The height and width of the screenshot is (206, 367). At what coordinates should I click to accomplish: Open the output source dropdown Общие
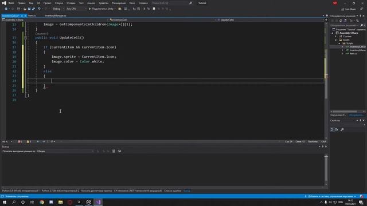(x=65, y=151)
